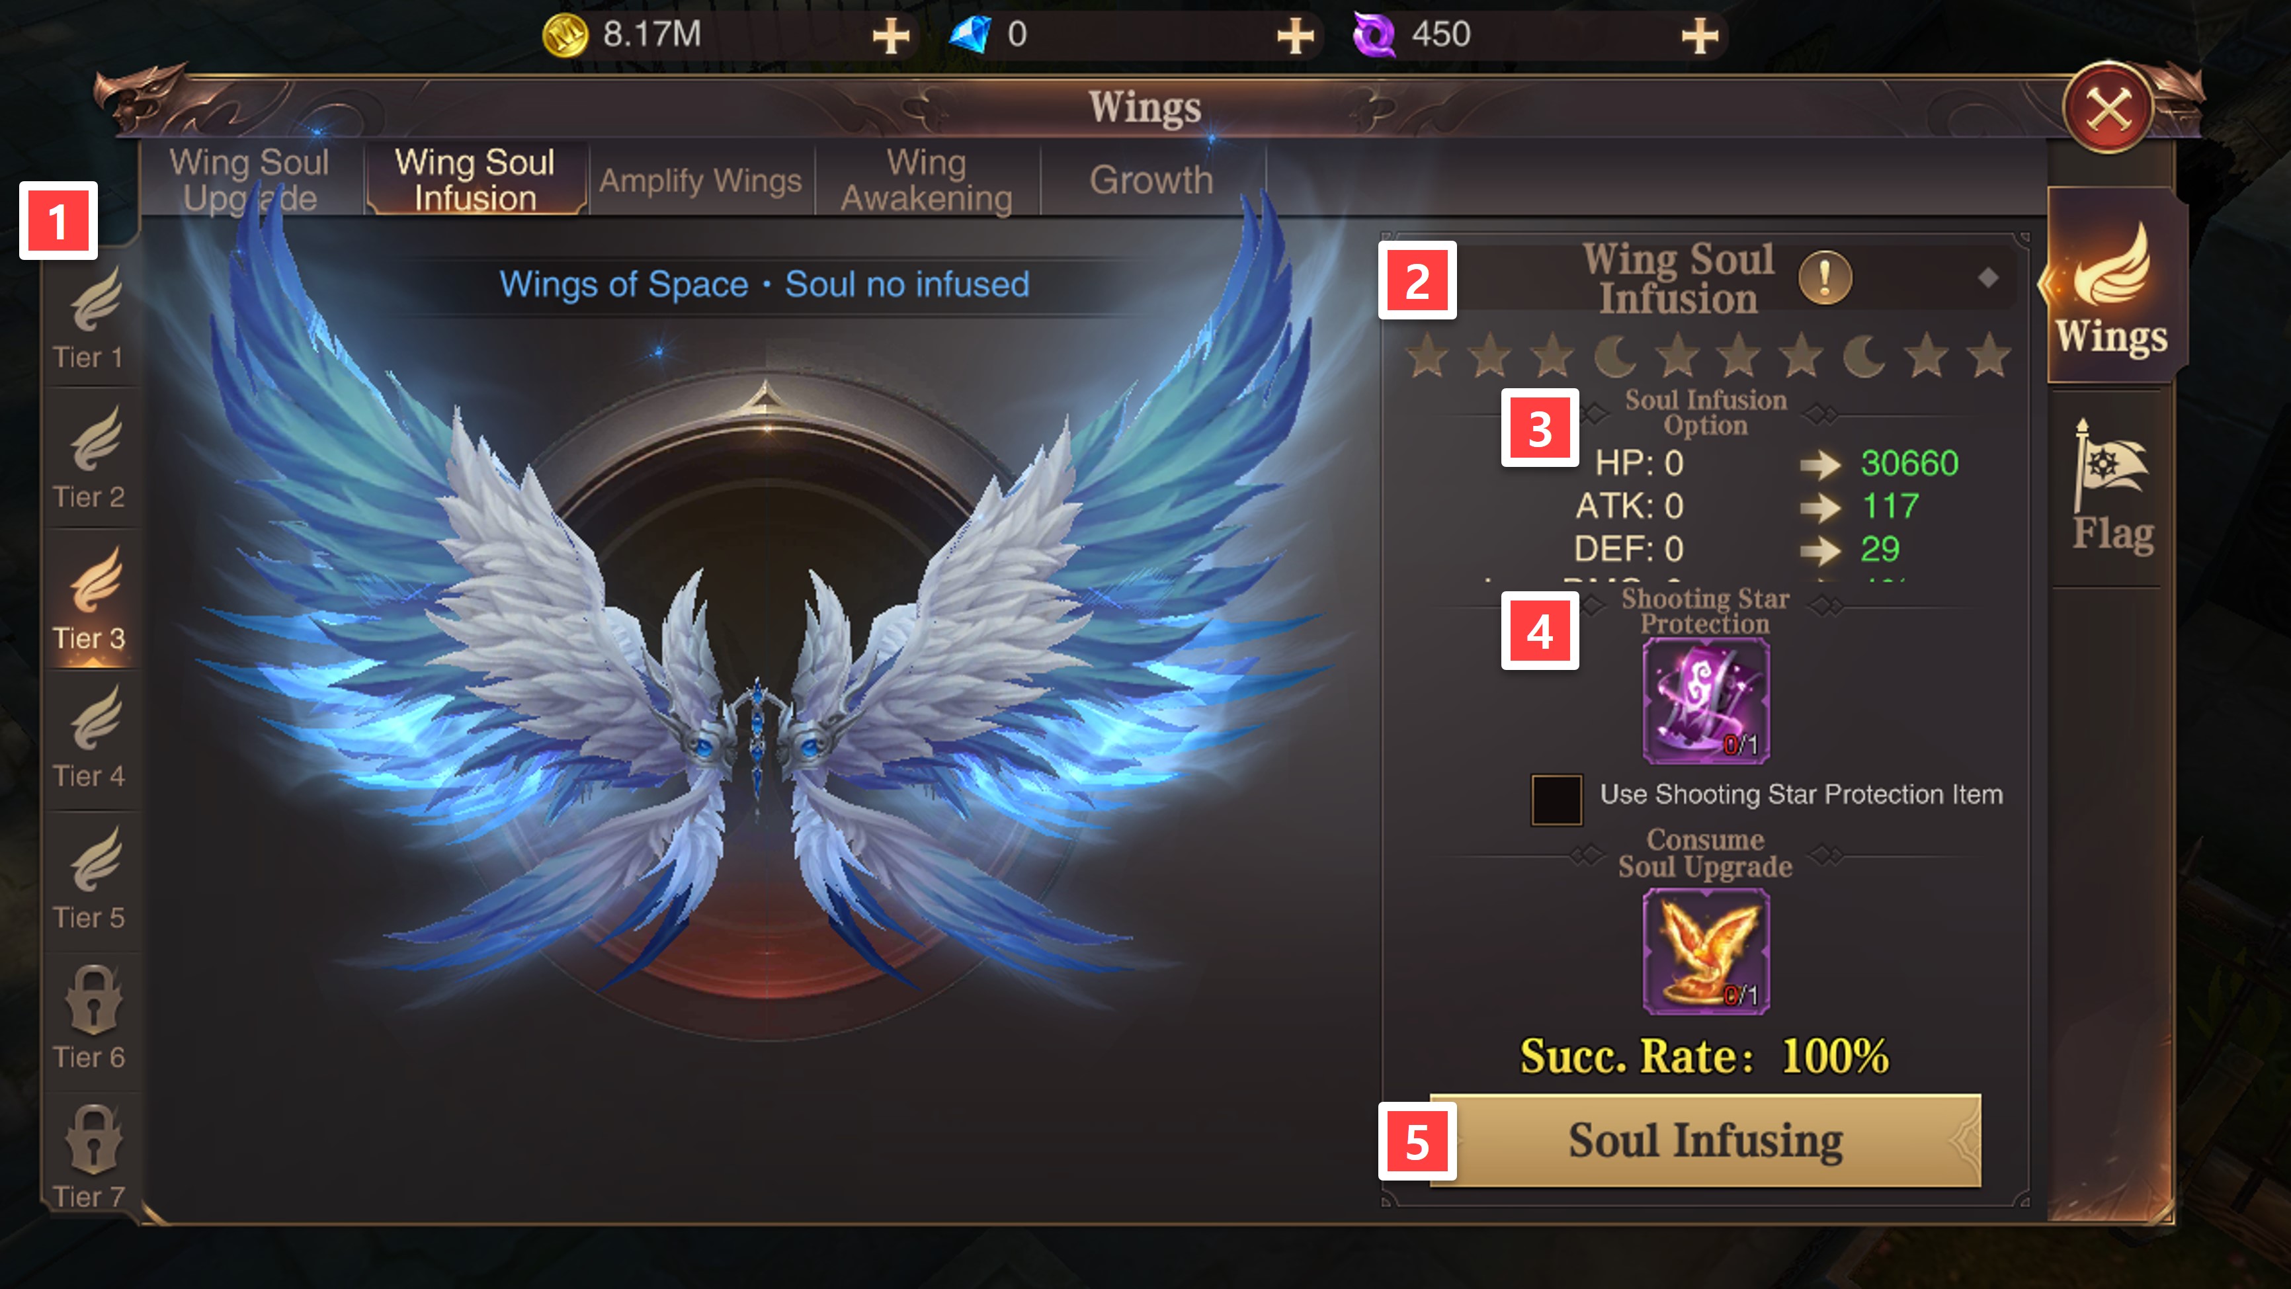The width and height of the screenshot is (2291, 1289).
Task: Add purple currency with plus button
Action: (x=1700, y=36)
